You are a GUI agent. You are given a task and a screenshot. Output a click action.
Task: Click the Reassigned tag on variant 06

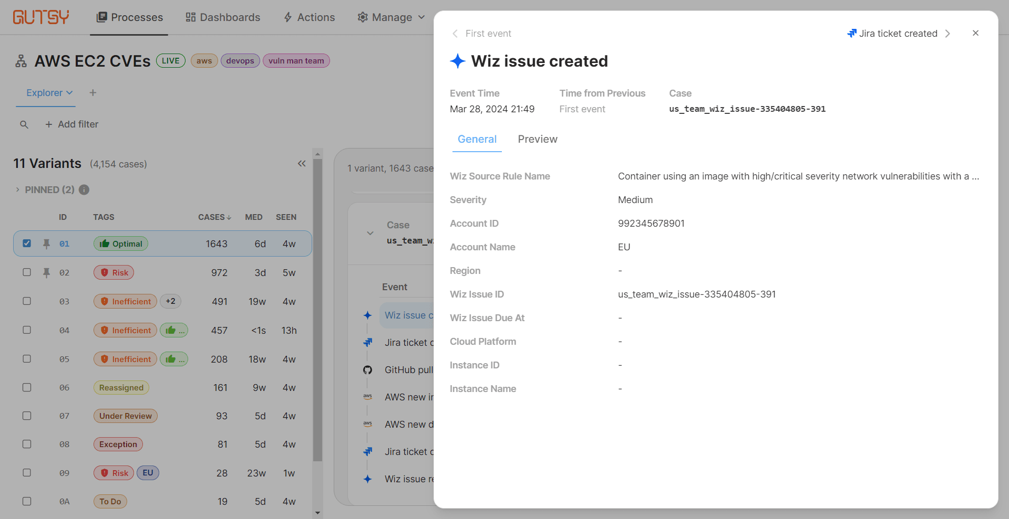121,387
